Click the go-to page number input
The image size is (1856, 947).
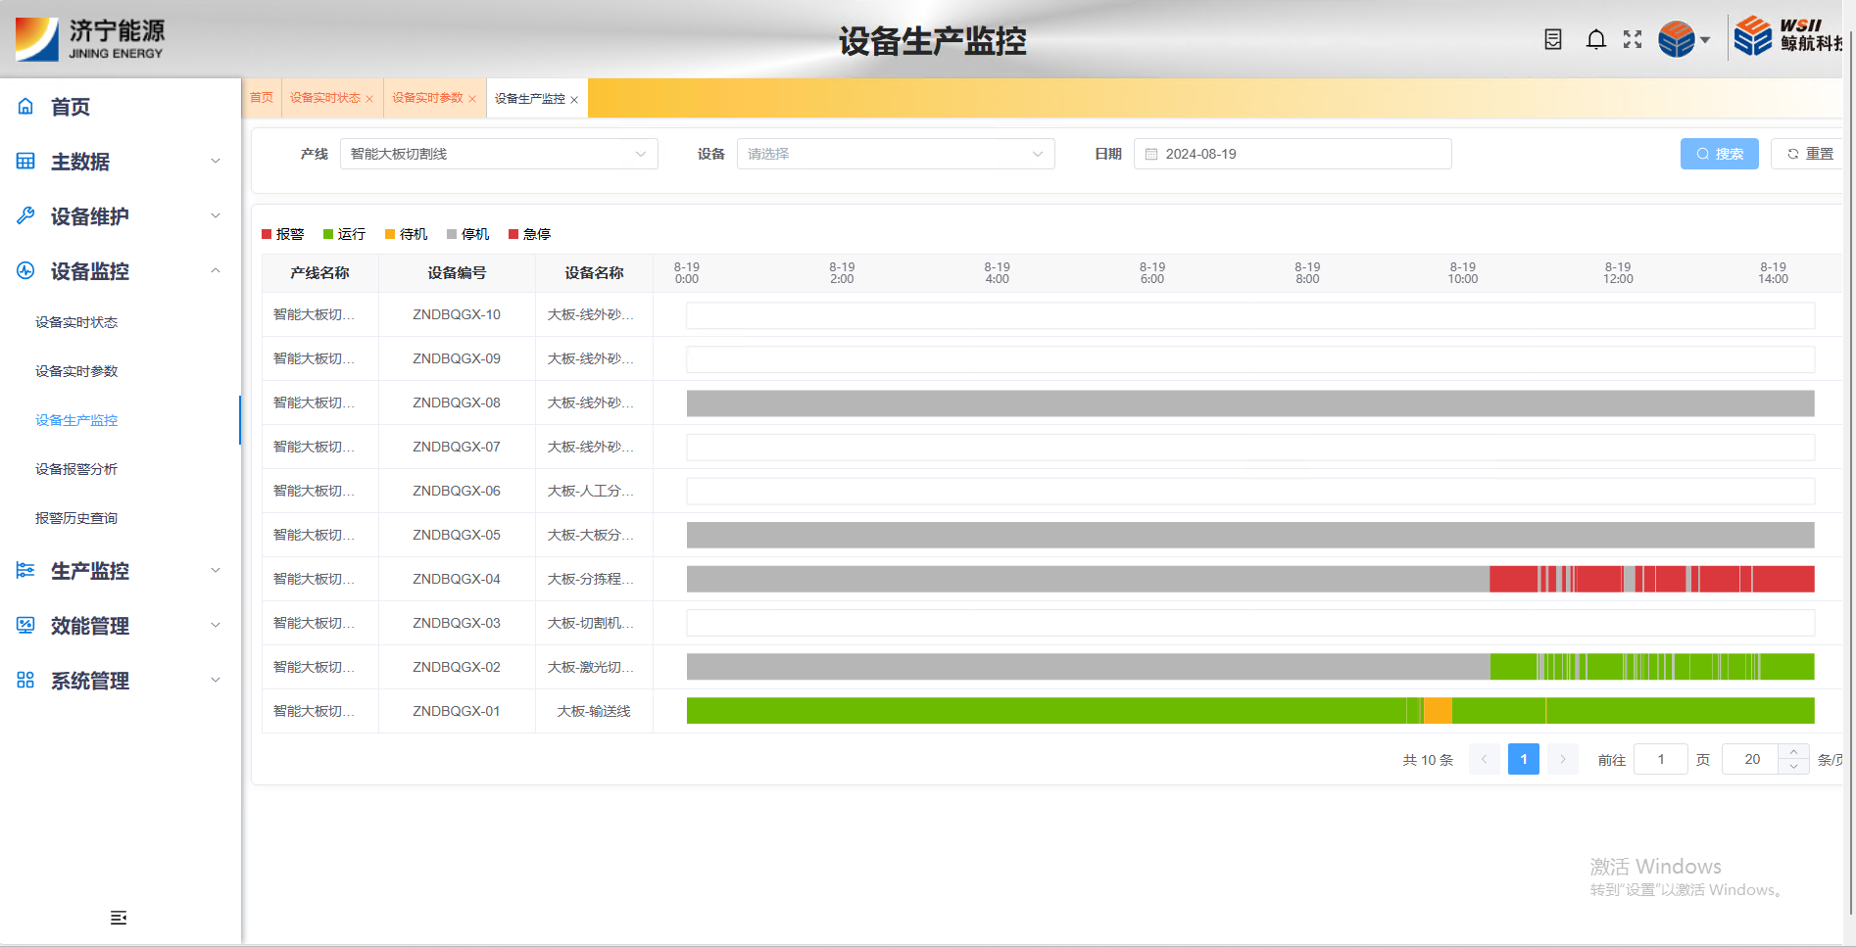tap(1661, 759)
